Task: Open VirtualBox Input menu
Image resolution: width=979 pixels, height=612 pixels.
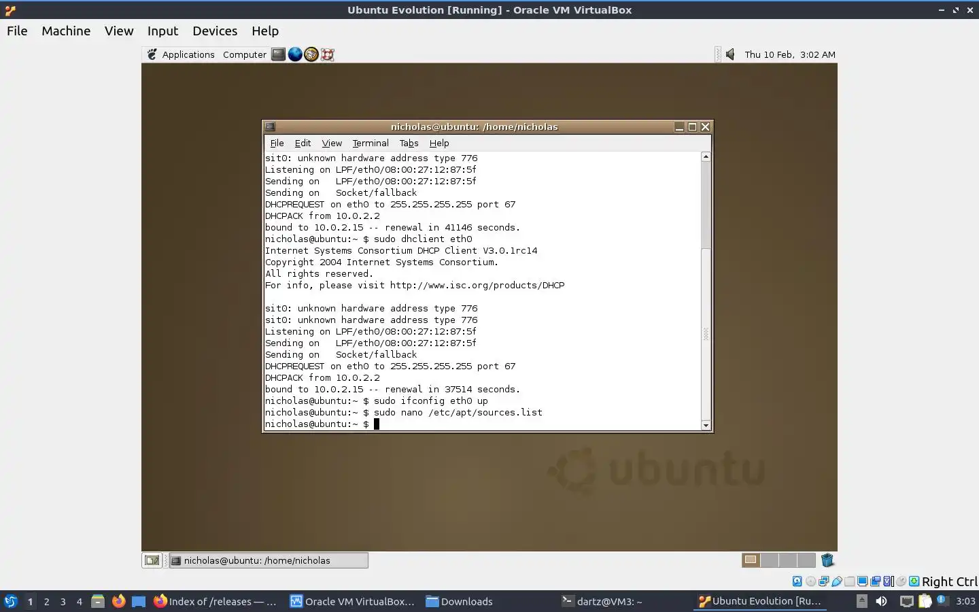Action: (162, 31)
